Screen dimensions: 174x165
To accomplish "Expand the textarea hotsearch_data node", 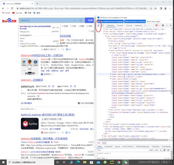I will (109, 112).
